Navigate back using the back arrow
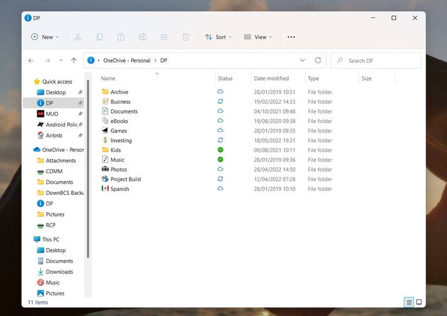Viewport: 447px width, 316px height. tap(31, 60)
